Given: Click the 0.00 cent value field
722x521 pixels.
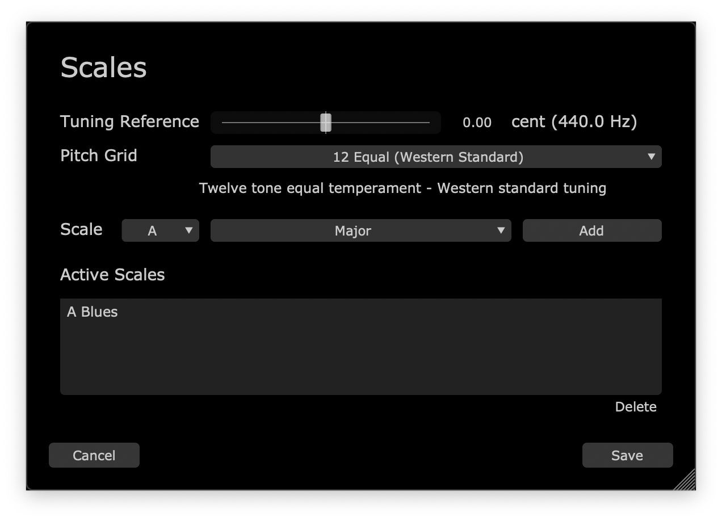Looking at the screenshot, I should tap(477, 123).
